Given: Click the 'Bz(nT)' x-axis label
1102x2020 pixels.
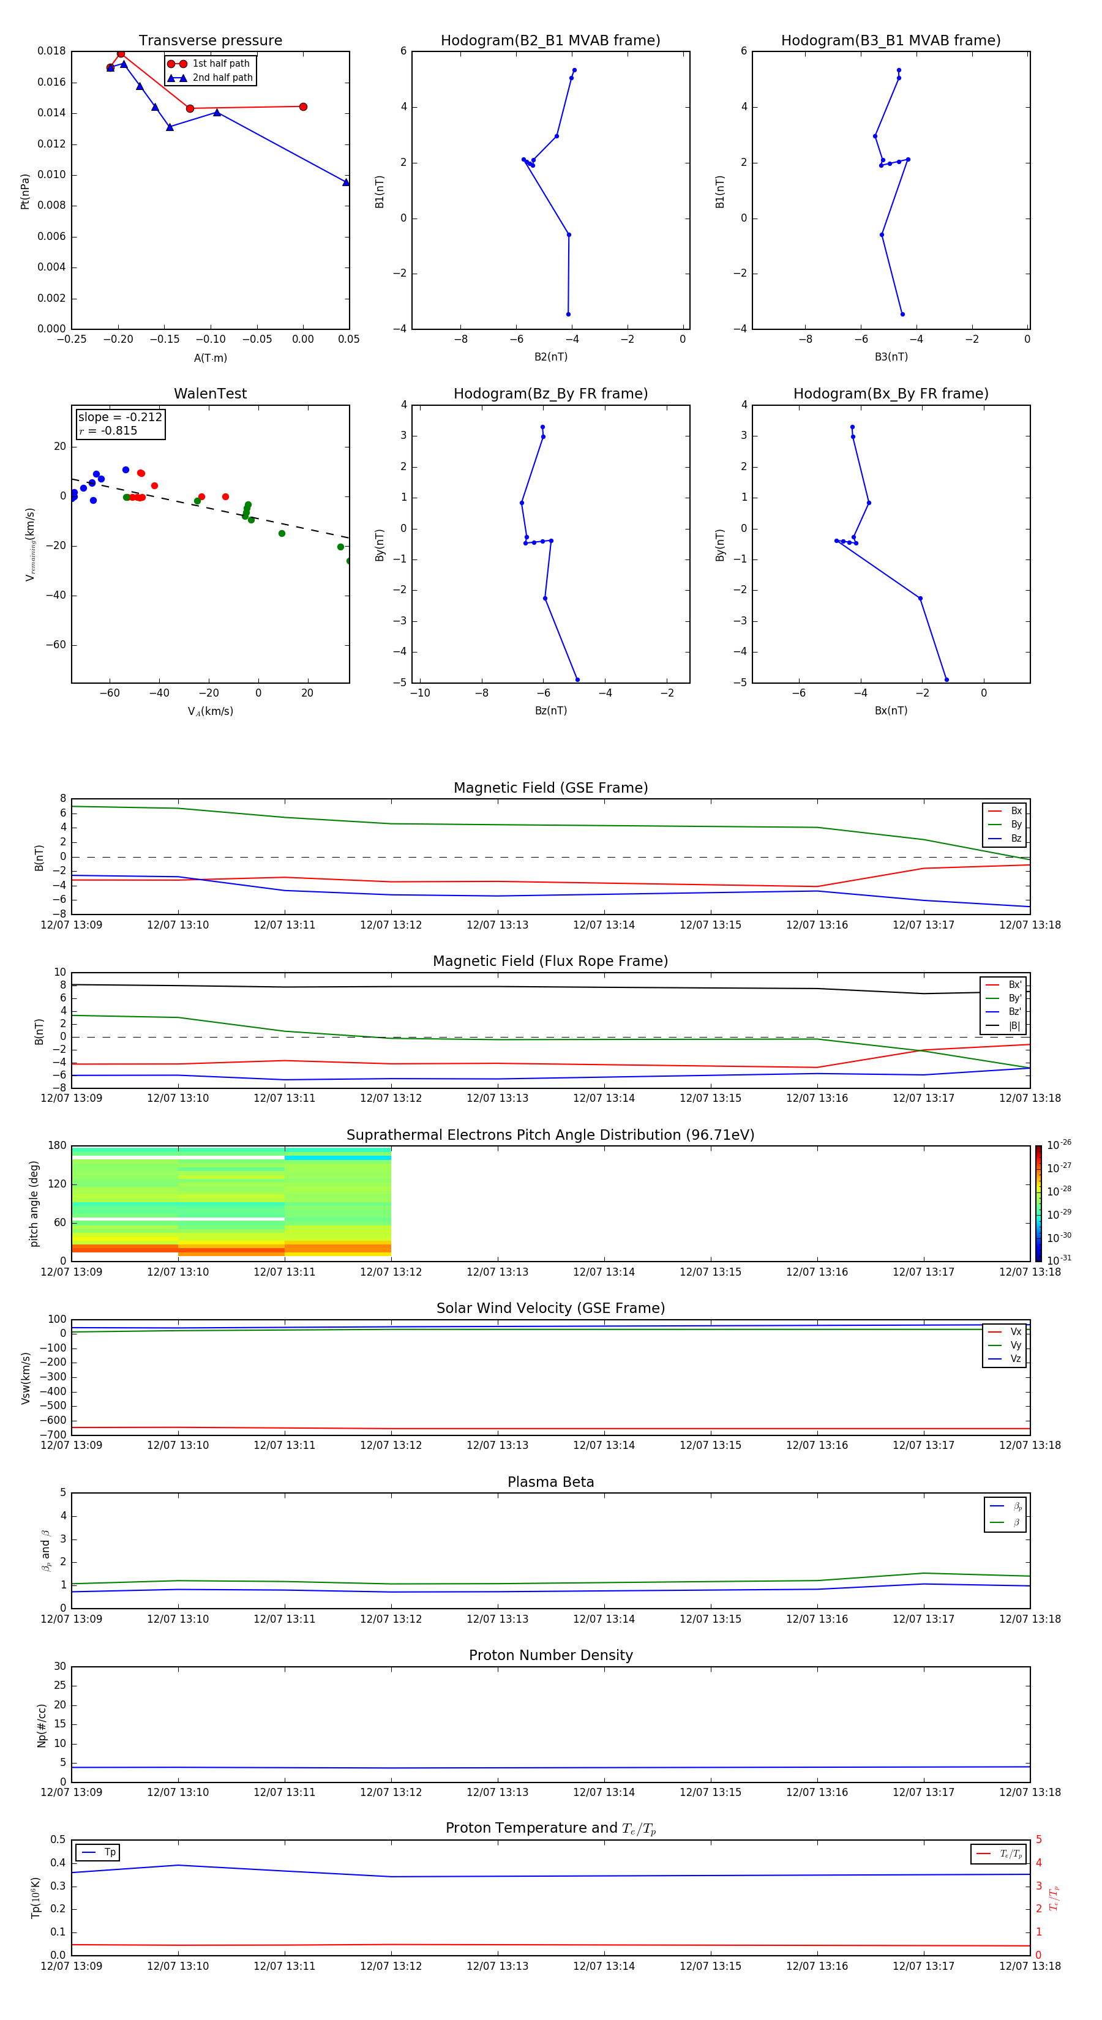Looking at the screenshot, I should click(x=550, y=711).
